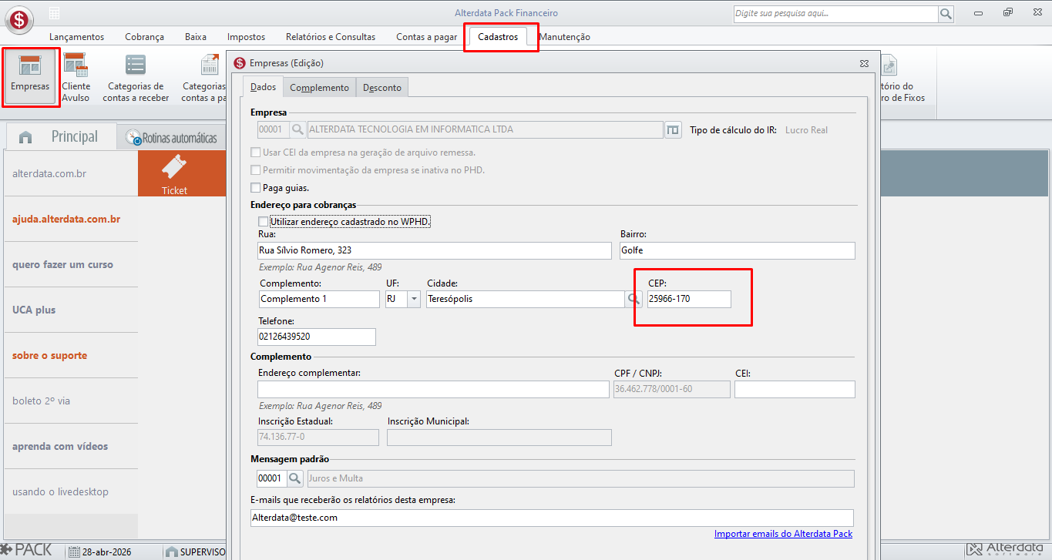Viewport: 1052px width, 560px height.
Task: Open the Cobrança menu
Action: tap(144, 37)
